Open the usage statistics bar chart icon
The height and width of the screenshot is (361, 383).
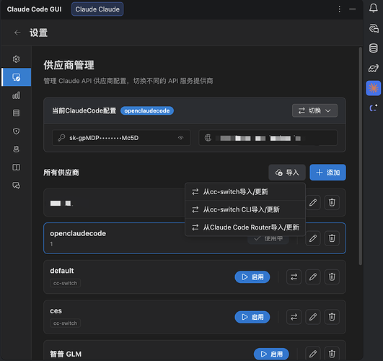coord(16,95)
